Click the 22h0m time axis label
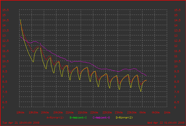 click(94, 112)
